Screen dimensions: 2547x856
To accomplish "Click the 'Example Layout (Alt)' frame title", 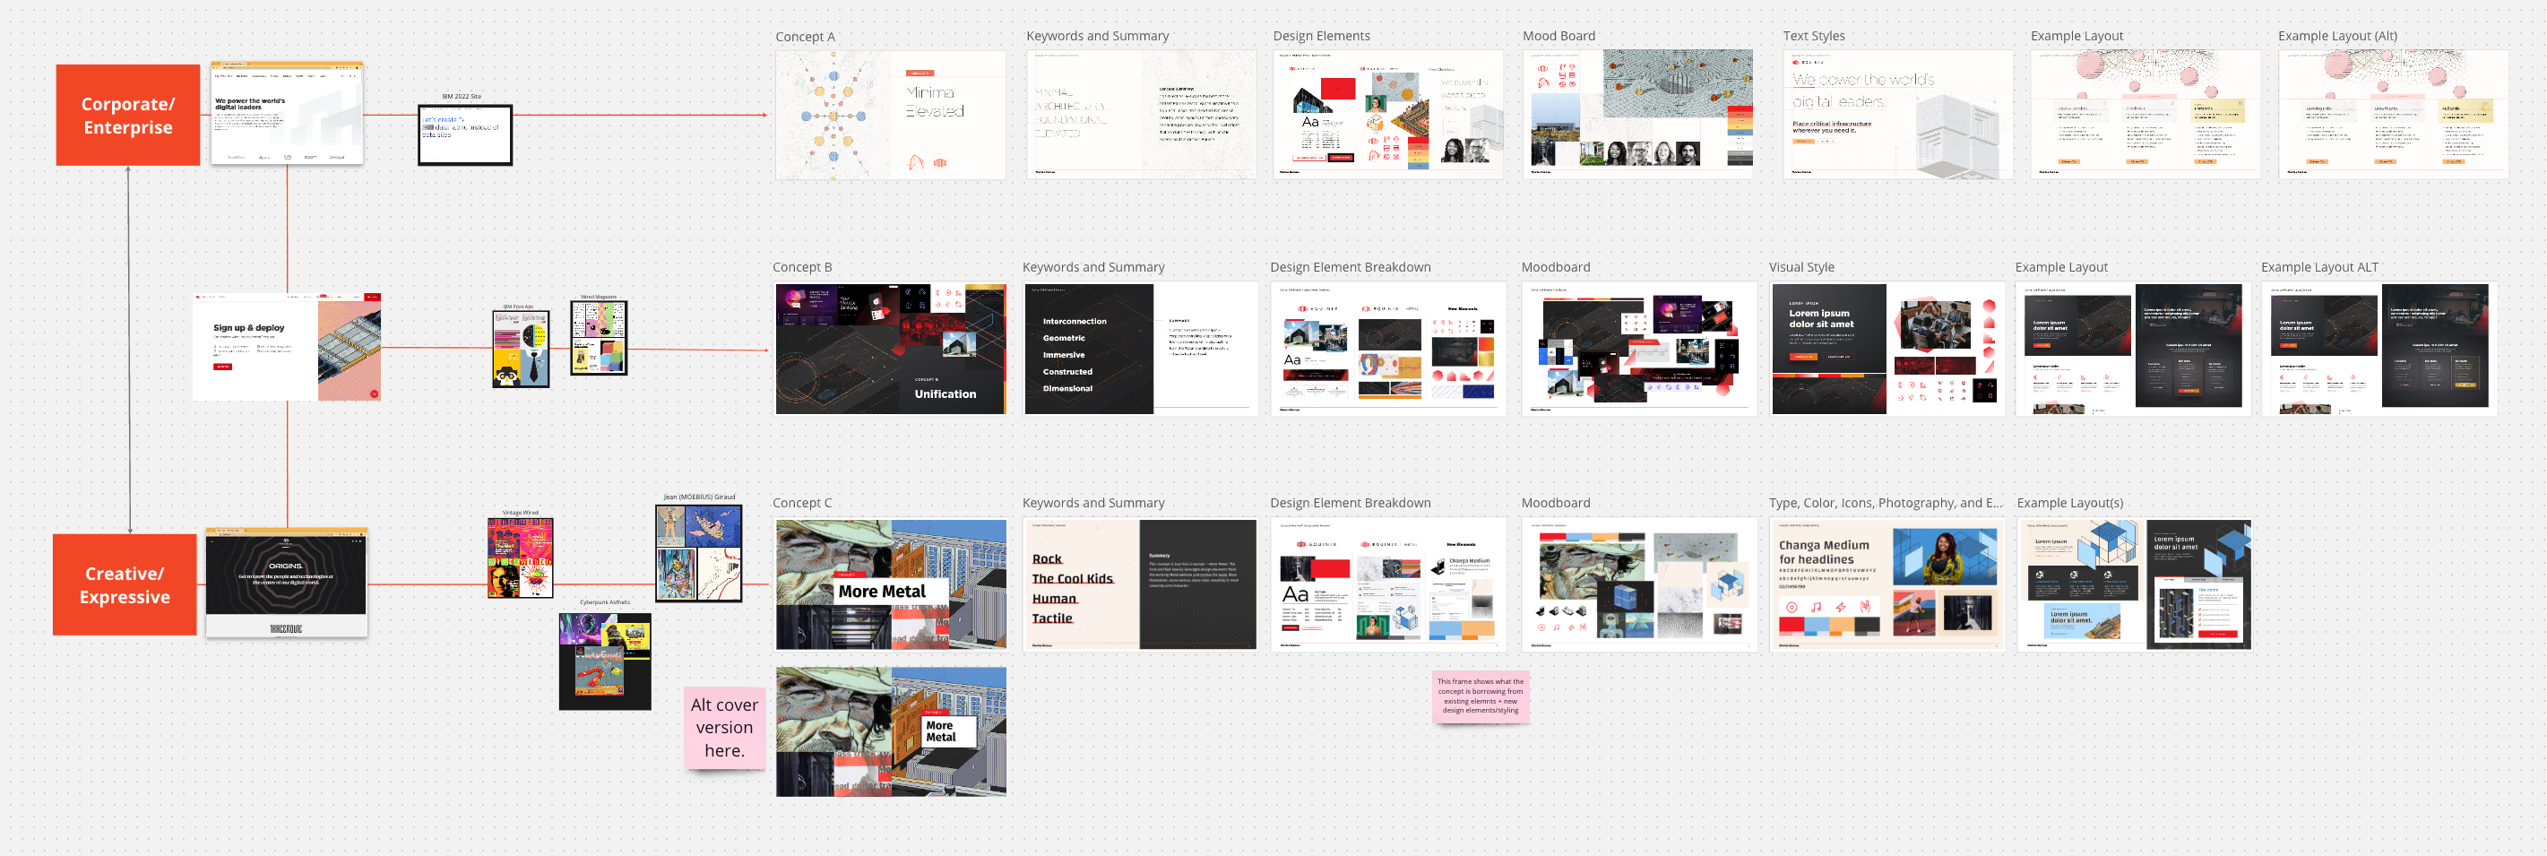I will click(x=2337, y=37).
